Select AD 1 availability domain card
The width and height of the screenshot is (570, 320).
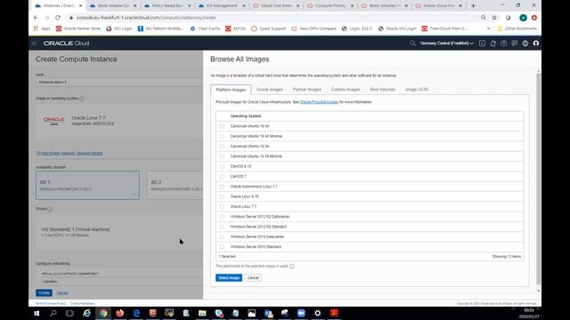tap(87, 186)
